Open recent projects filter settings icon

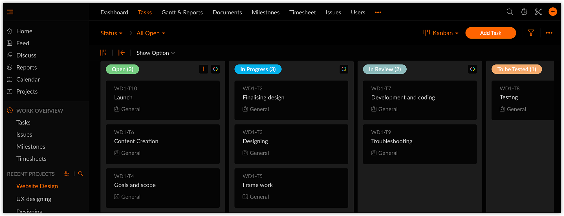click(67, 174)
